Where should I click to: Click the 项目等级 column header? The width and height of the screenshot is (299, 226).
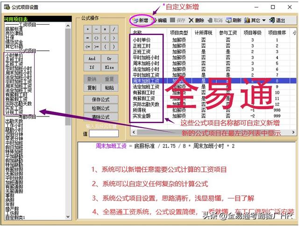253,33
